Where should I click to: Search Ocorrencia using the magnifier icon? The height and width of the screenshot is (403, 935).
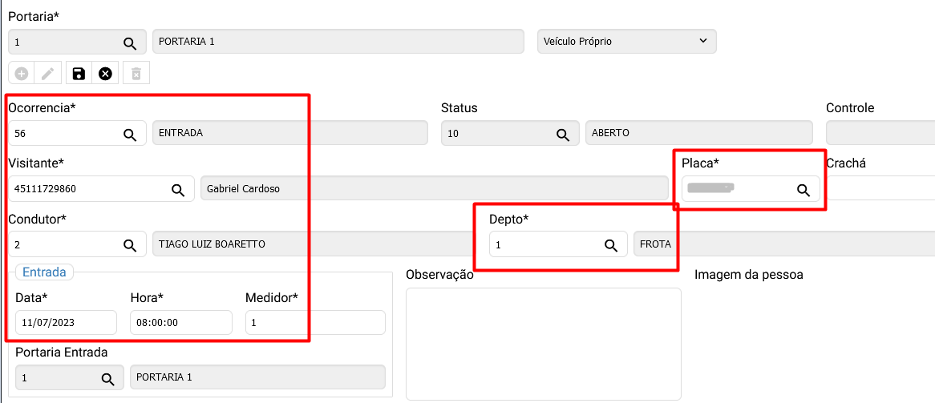coord(130,134)
